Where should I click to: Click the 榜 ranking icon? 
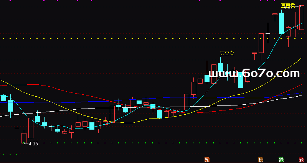261,160
